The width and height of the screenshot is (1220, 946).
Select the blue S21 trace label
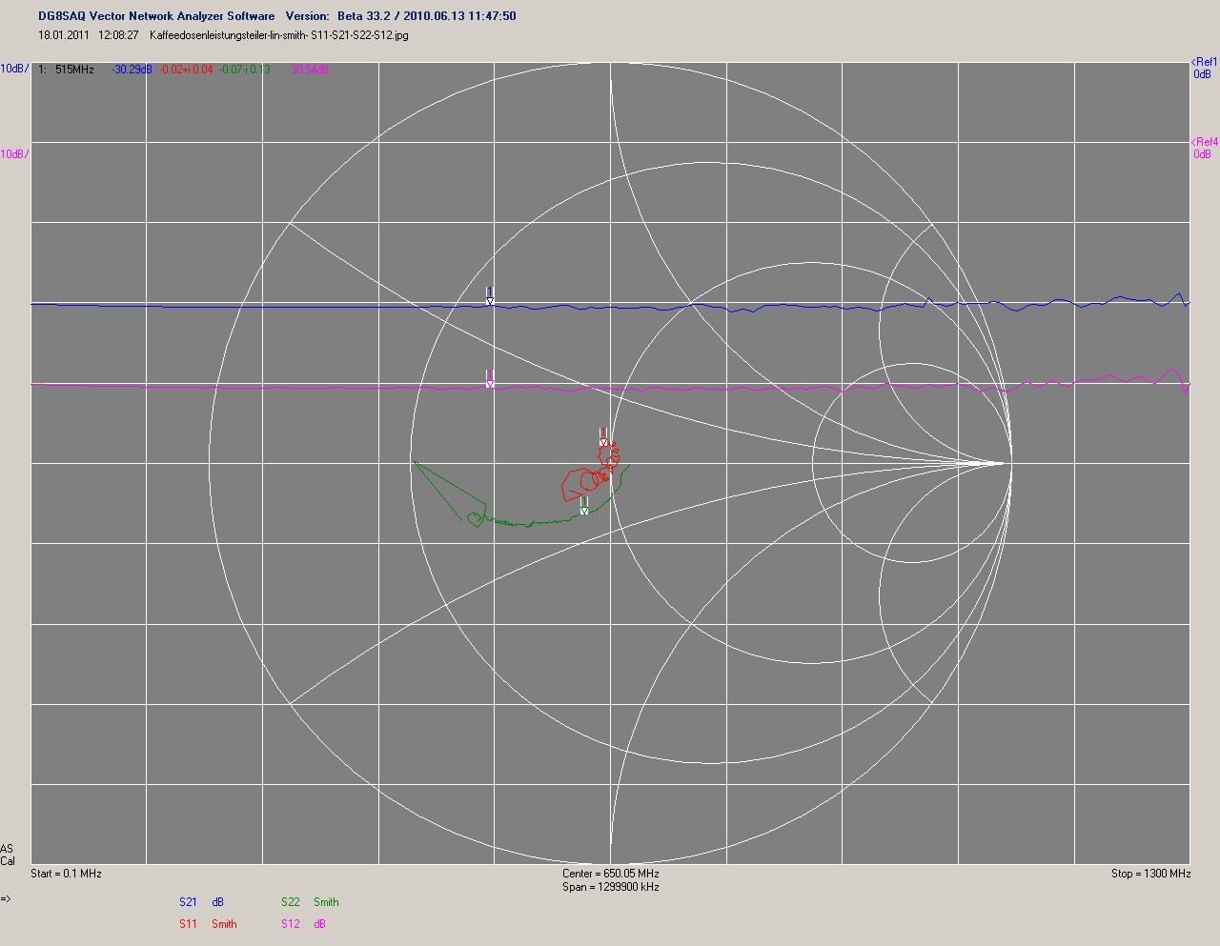click(188, 902)
